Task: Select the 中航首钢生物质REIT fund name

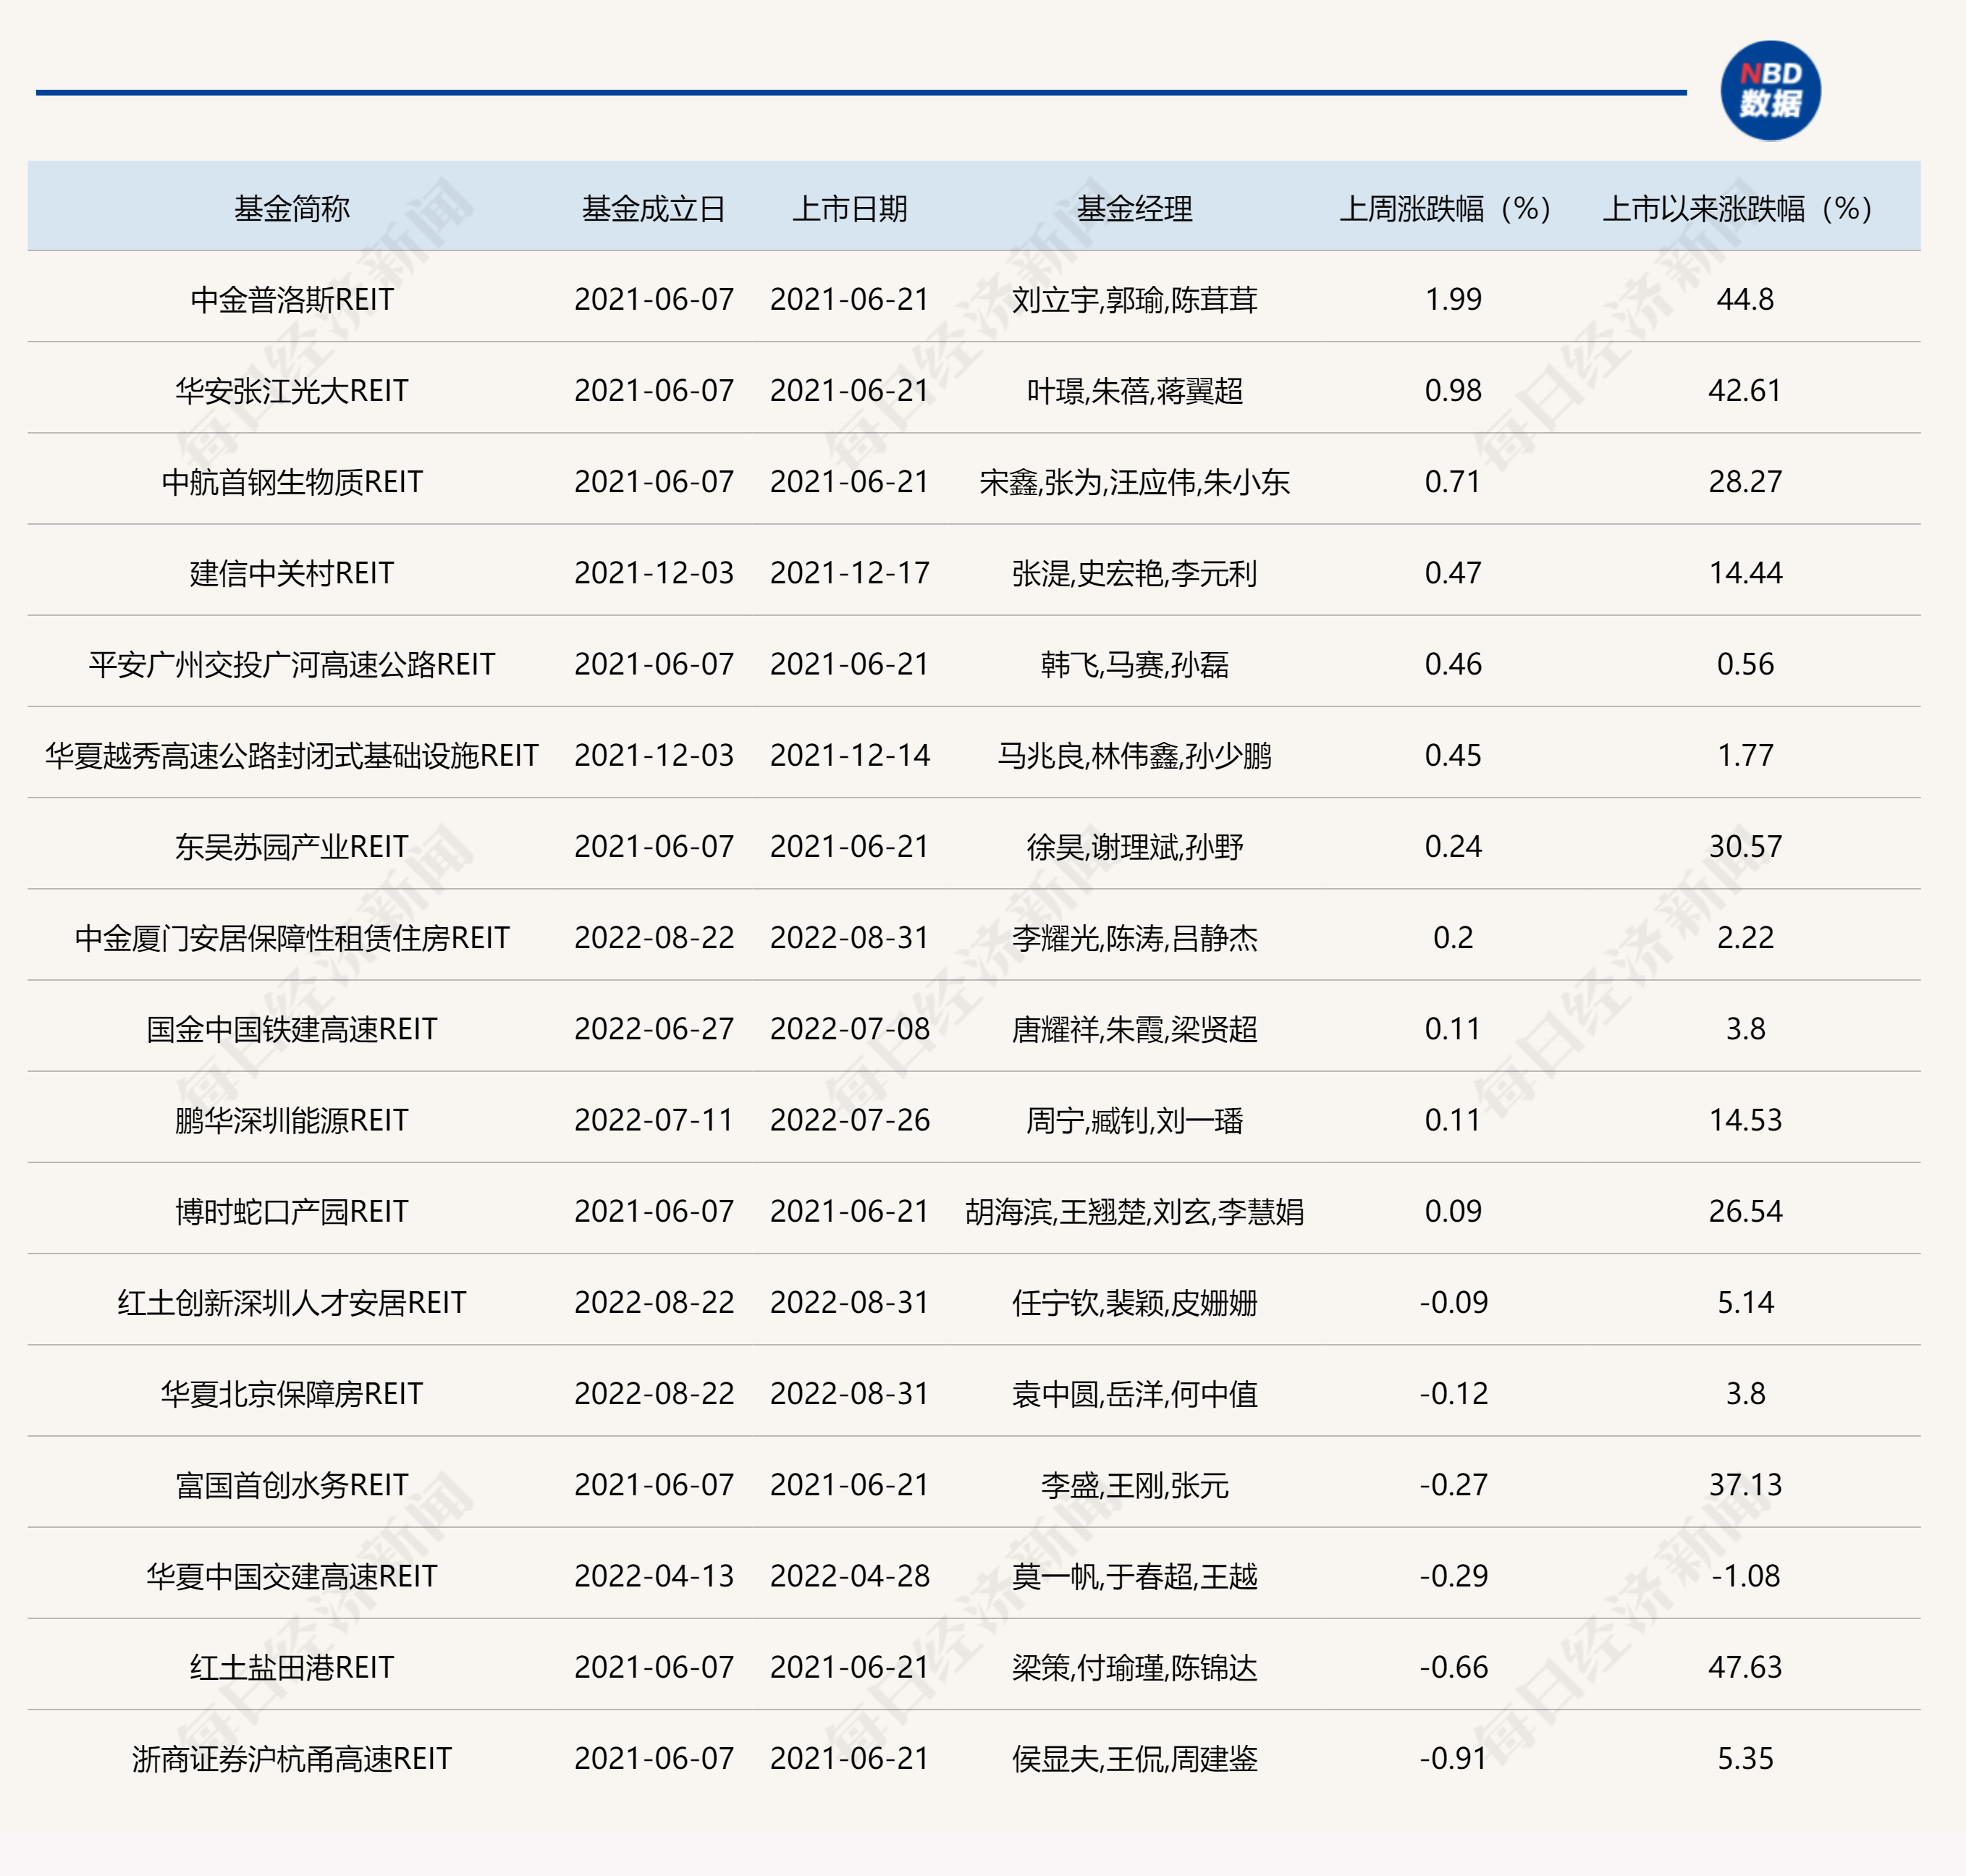Action: 292,481
